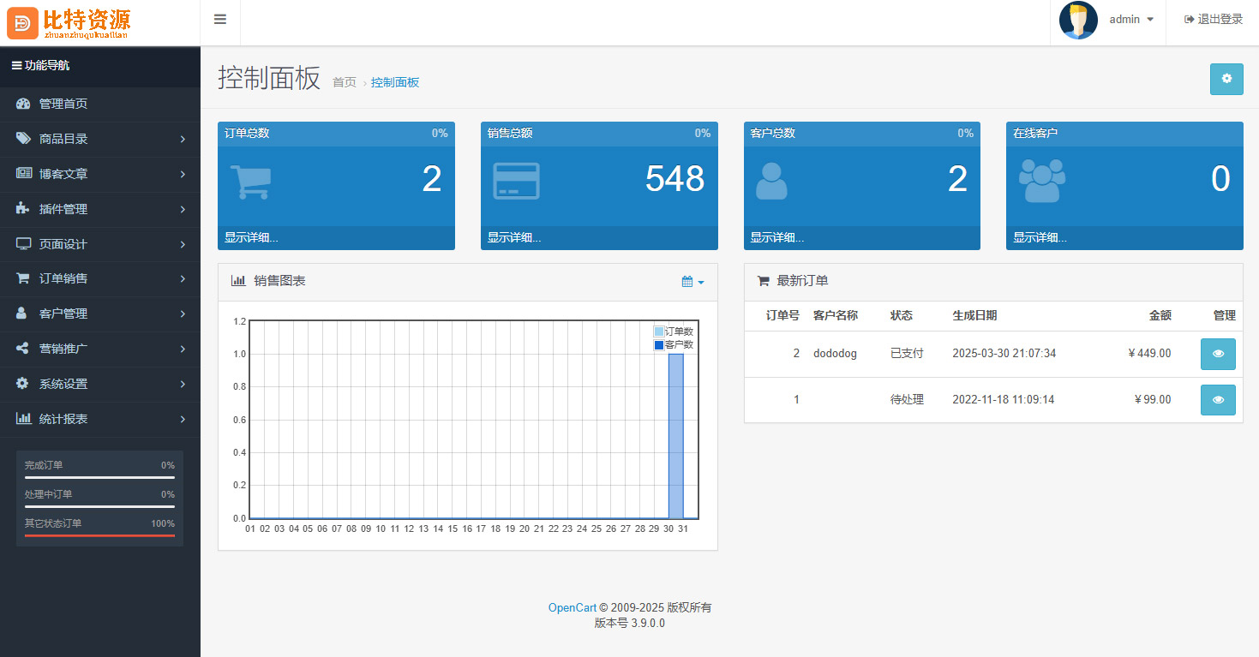Expand the 系统设置 sidebar menu
Viewport: 1259px width, 657px height.
[99, 384]
